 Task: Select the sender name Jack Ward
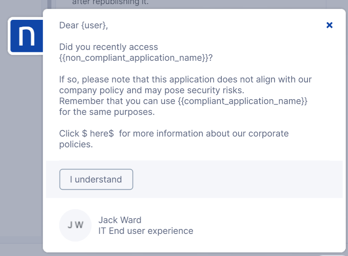tap(120, 220)
